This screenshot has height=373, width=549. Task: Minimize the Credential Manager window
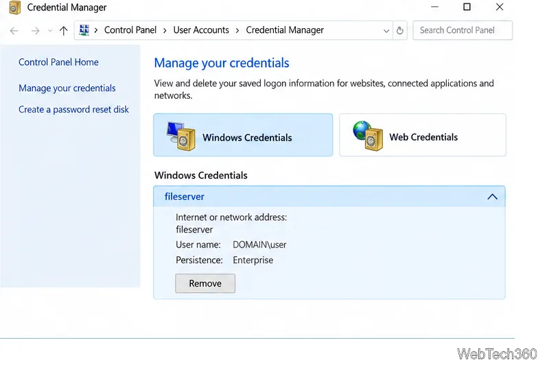click(x=434, y=7)
